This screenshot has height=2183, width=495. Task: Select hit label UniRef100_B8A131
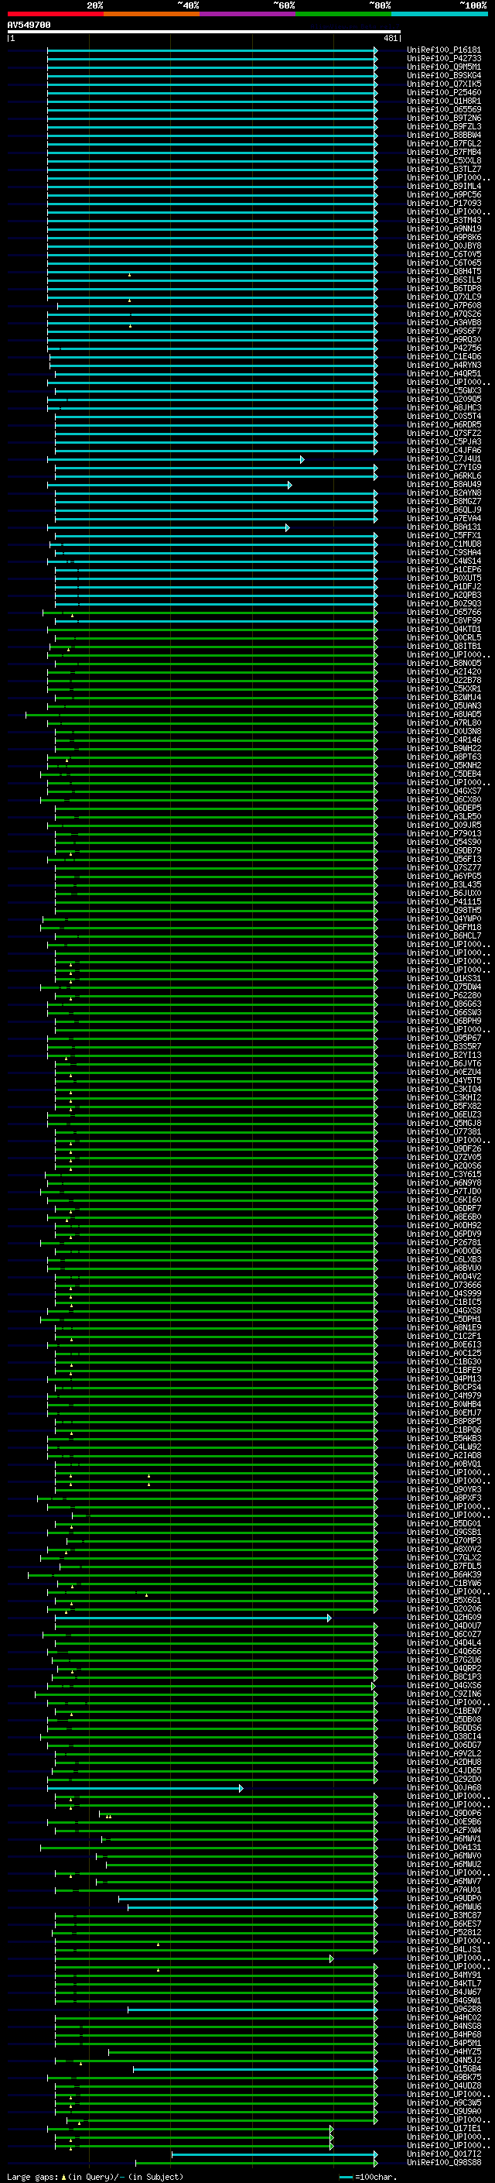(x=444, y=527)
